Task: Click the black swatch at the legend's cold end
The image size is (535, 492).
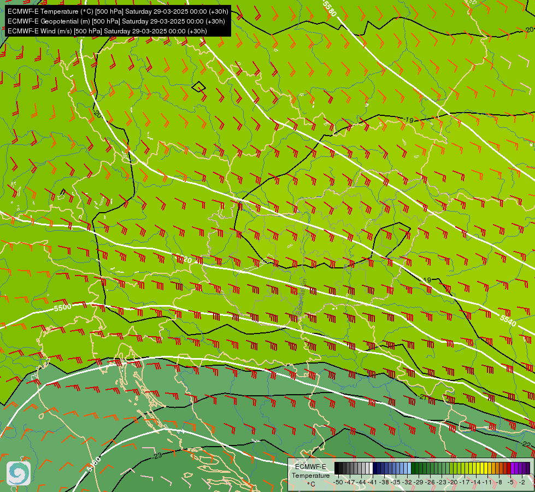Action: point(337,468)
